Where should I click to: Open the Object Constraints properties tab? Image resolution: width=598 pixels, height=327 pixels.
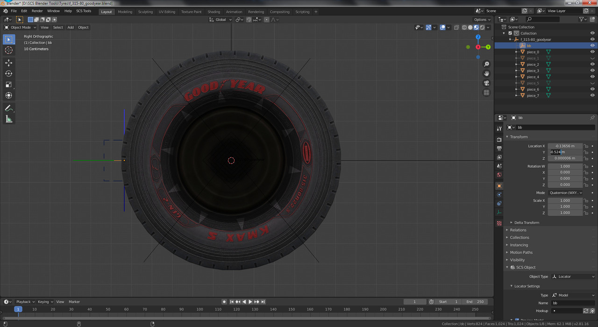tap(499, 203)
